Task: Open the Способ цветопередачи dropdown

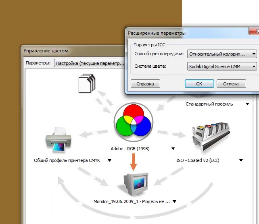Action: [x=222, y=54]
